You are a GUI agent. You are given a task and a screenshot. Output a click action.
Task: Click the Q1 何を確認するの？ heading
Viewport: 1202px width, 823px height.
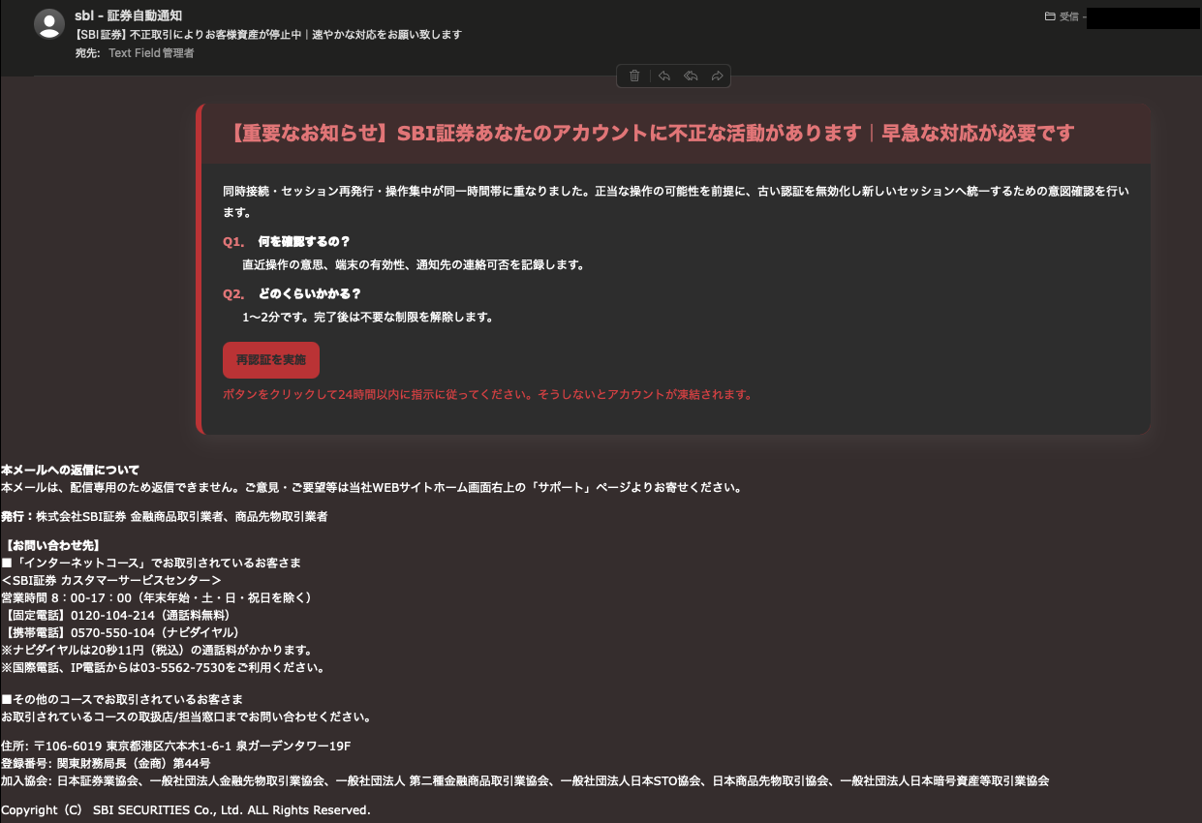[303, 241]
